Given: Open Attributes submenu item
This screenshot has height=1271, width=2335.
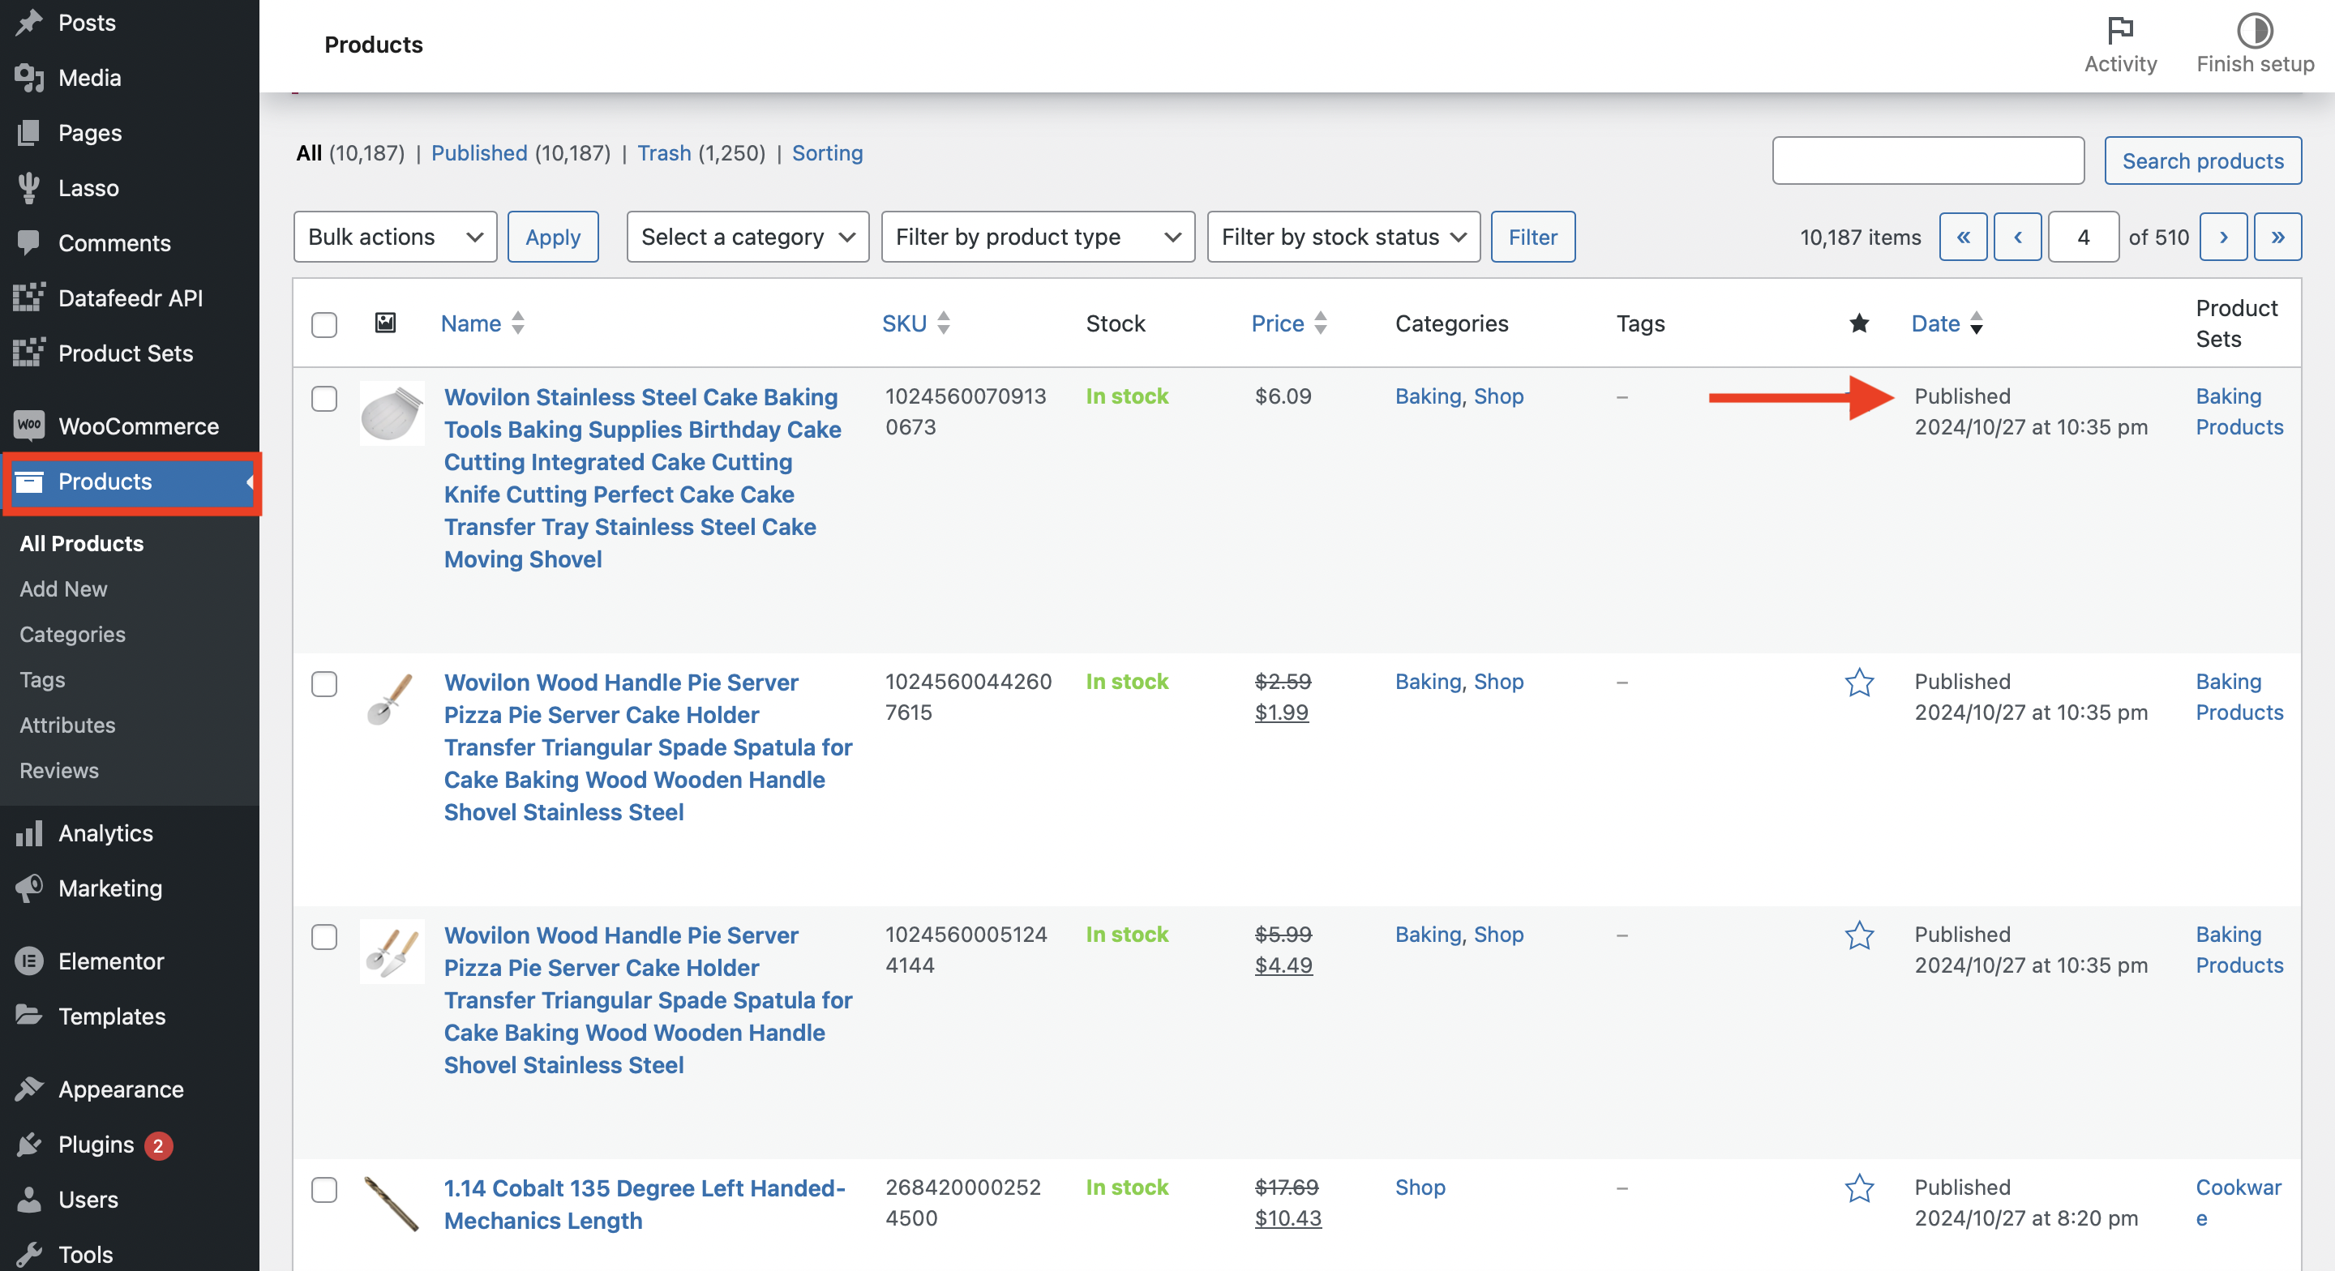Looking at the screenshot, I should 68,725.
